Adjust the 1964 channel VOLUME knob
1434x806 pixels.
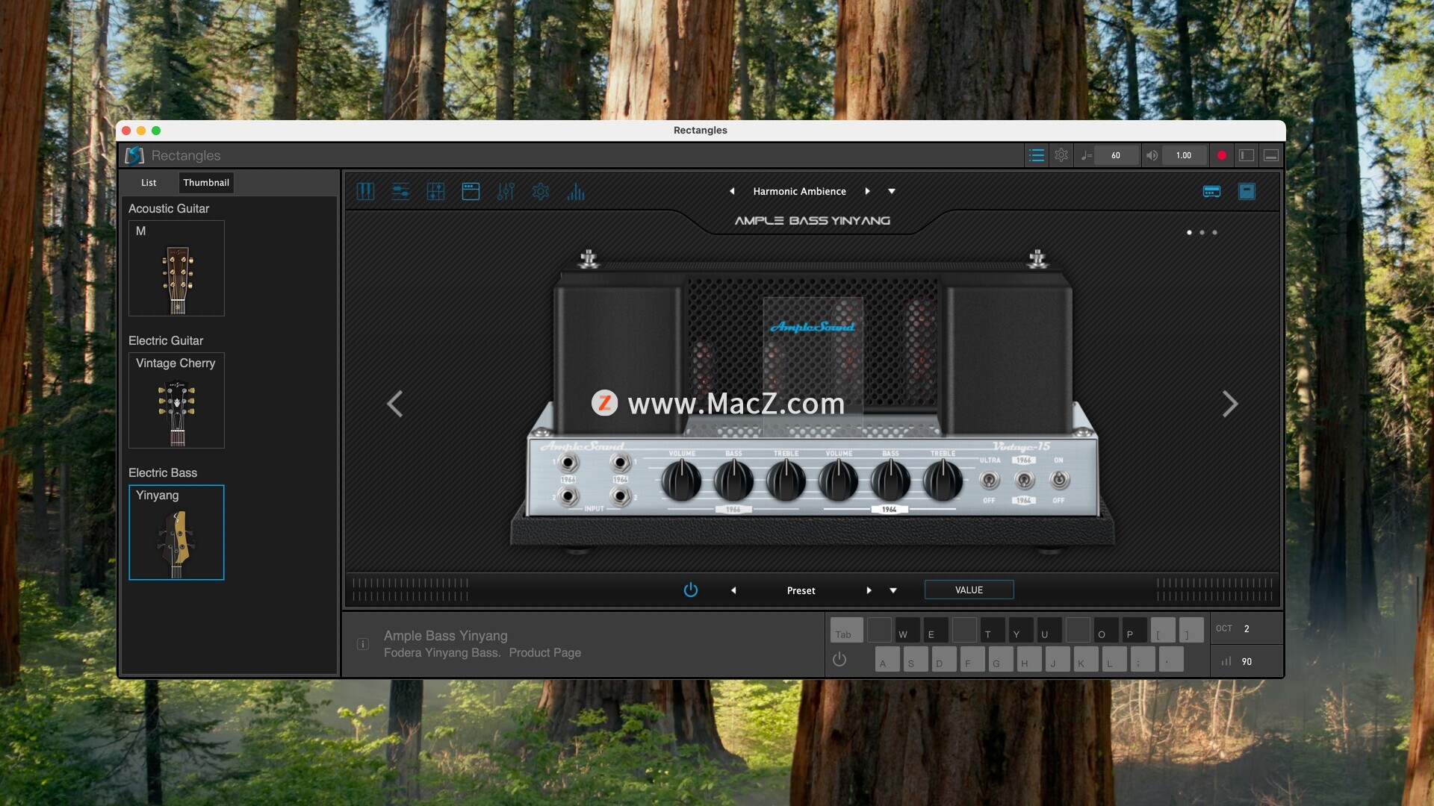838,481
